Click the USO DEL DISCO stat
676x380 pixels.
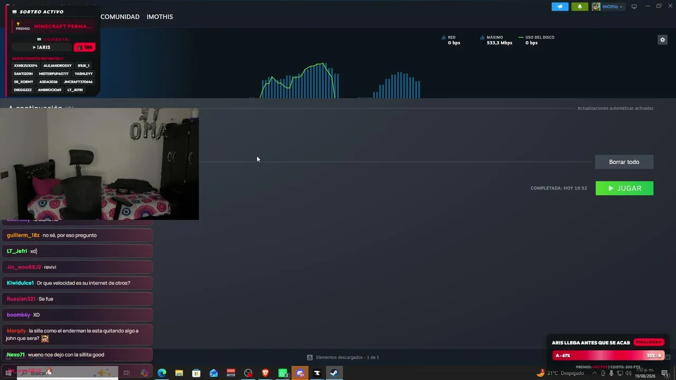click(x=537, y=40)
